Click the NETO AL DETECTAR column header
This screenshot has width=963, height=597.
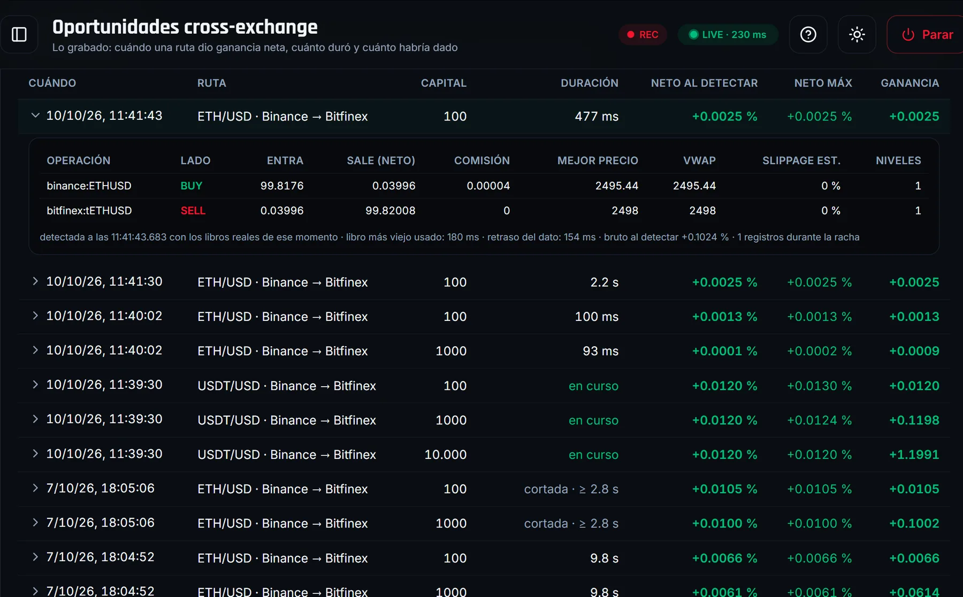click(704, 83)
